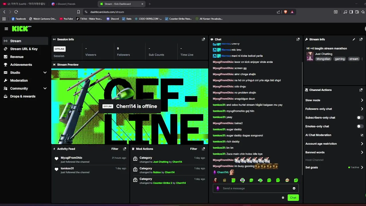
Task: Pop out the Activity Feed panel
Action: (x=124, y=149)
